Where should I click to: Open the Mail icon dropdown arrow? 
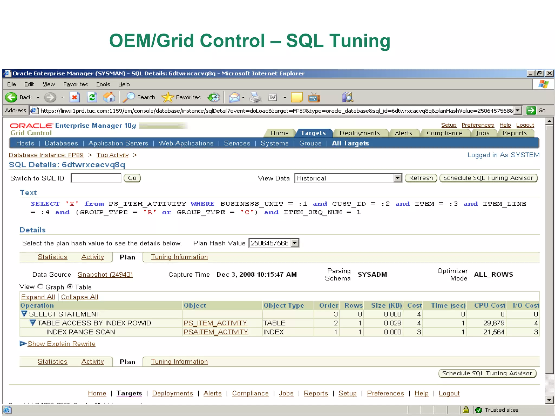tap(243, 97)
